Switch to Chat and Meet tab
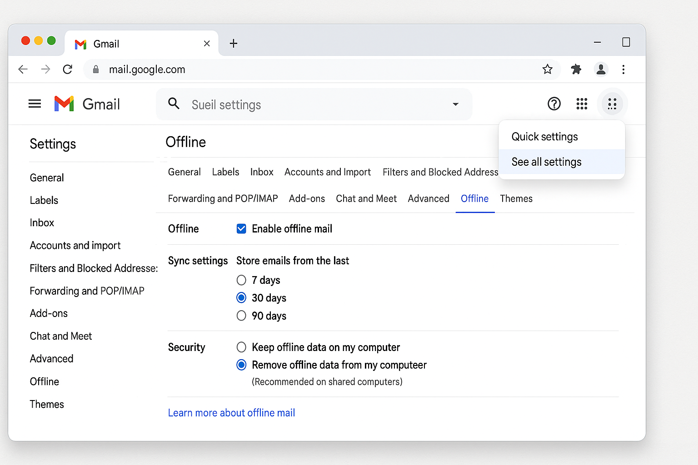 (x=366, y=198)
